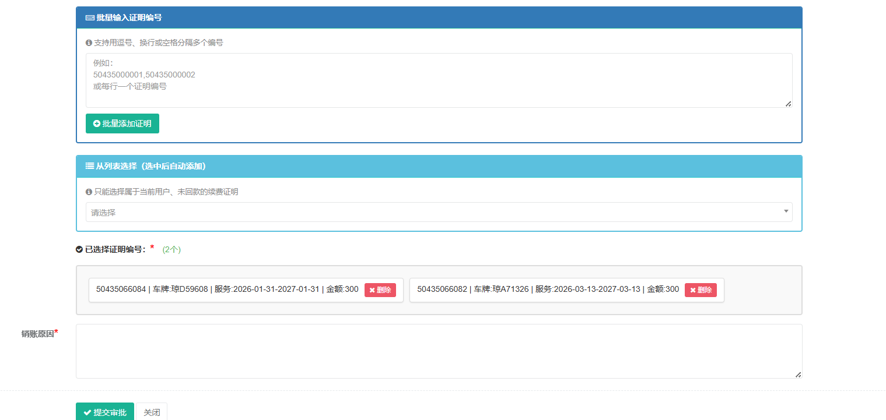Screen dimensions: 886x420
Task: Select the selected tag for plate 琼D59608
Action: click(x=227, y=290)
